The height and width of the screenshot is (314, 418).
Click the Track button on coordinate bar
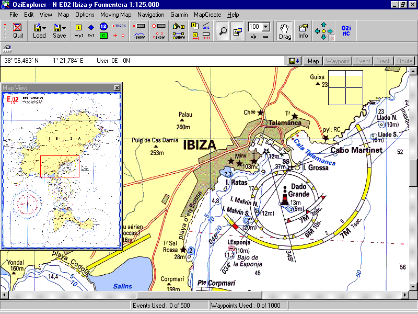(384, 61)
